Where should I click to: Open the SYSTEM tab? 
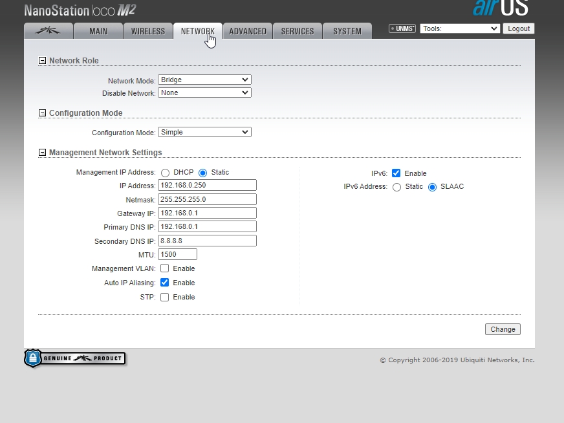pos(347,31)
